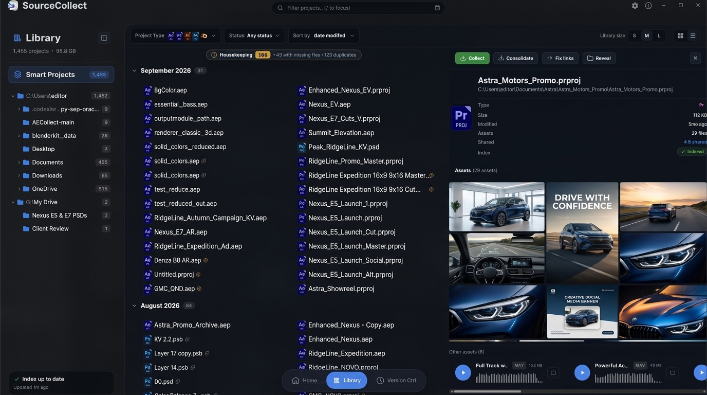The image size is (707, 395).
Task: Click the other assets horizontal scrollbar
Action: click(x=488, y=391)
